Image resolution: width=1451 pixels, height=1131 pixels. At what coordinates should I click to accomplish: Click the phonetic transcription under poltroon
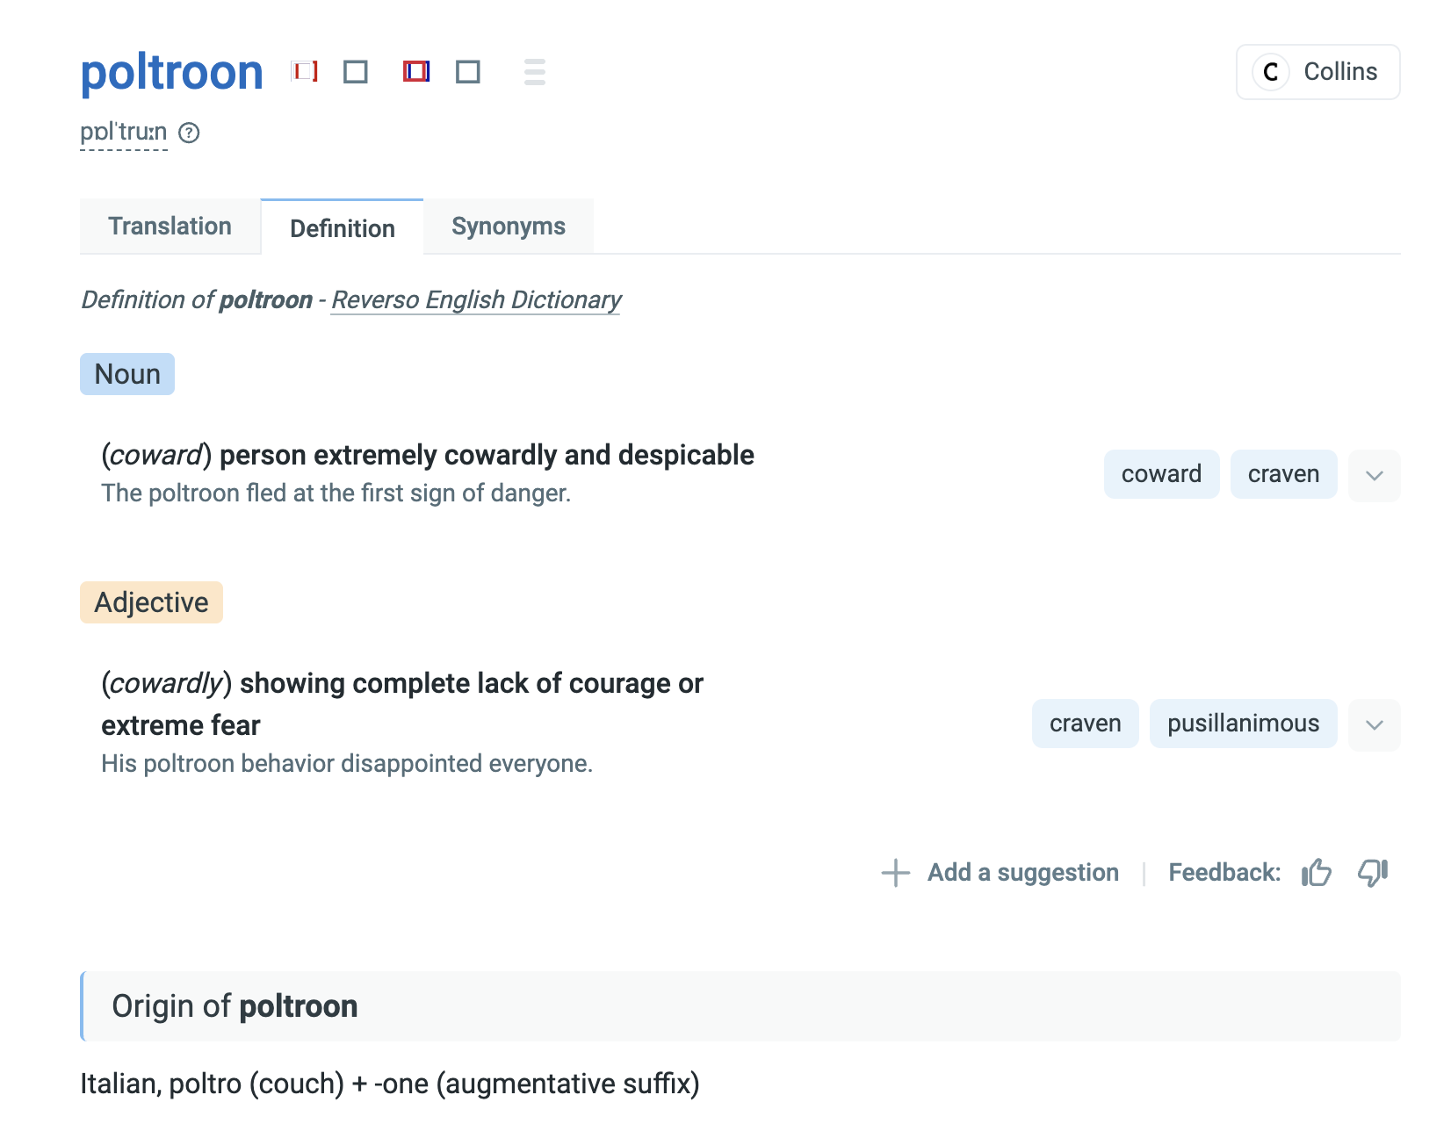(124, 132)
